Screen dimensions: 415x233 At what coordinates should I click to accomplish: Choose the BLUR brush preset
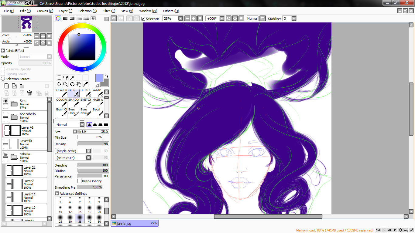click(74, 93)
